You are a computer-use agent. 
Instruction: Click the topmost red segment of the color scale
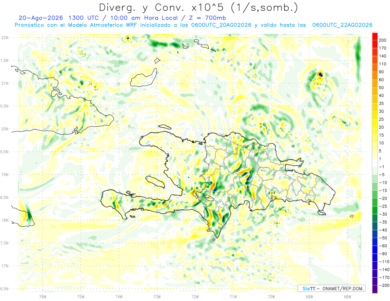(x=375, y=36)
